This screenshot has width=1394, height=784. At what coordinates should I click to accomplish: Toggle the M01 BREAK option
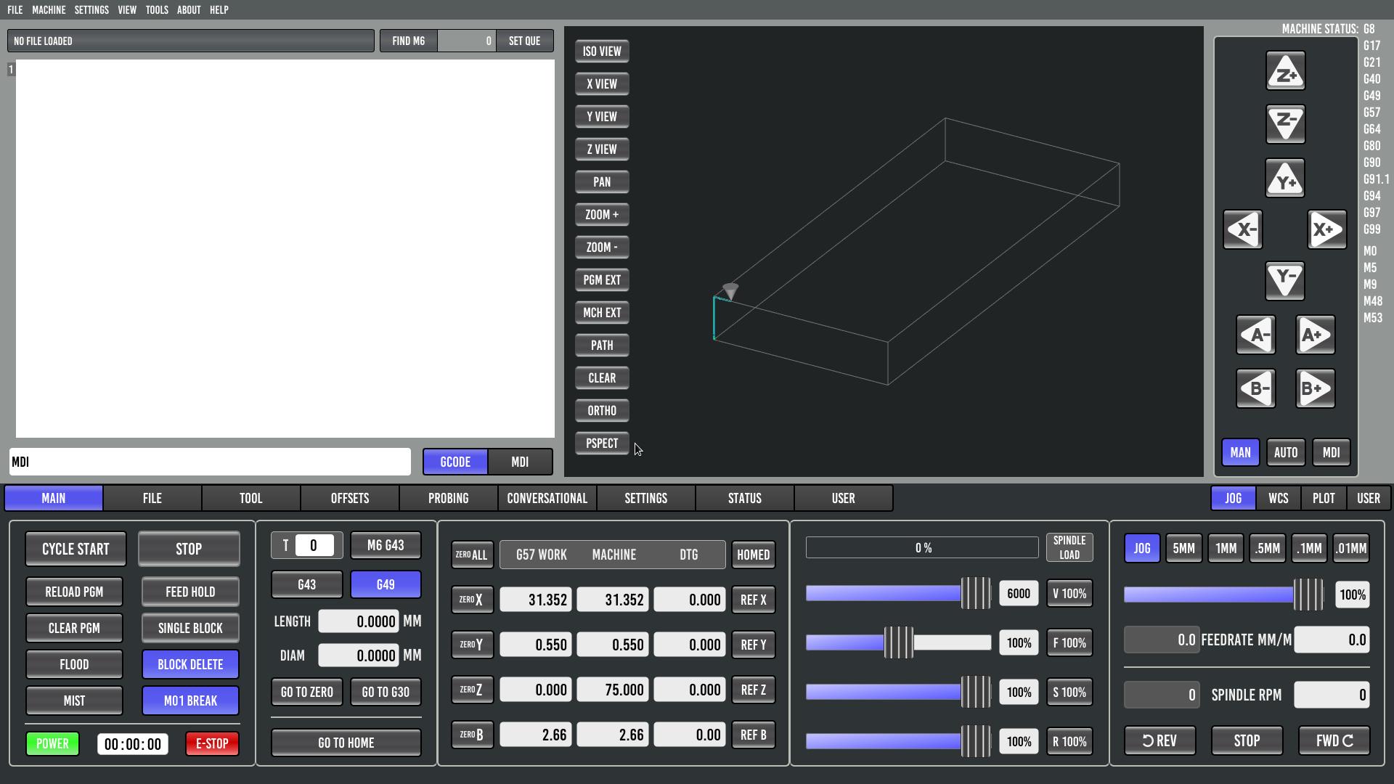pyautogui.click(x=190, y=701)
